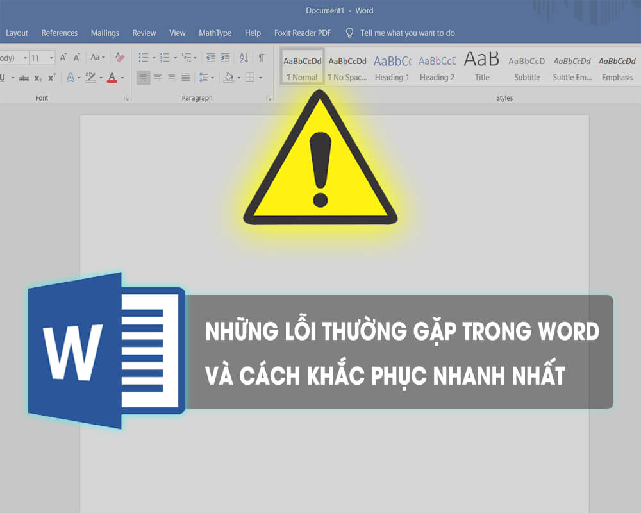The height and width of the screenshot is (513, 641).
Task: Open the References ribbon tab
Action: click(x=59, y=33)
